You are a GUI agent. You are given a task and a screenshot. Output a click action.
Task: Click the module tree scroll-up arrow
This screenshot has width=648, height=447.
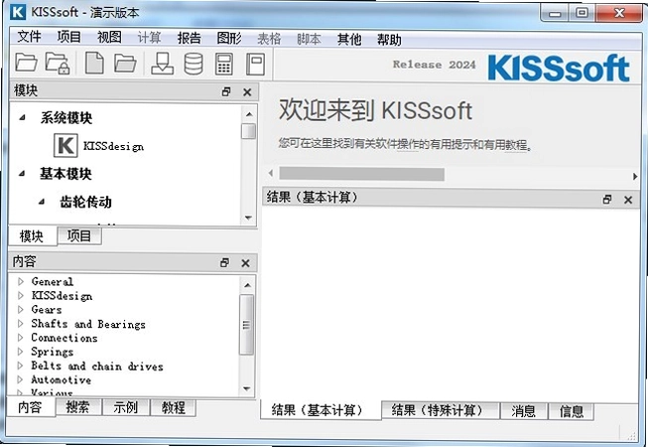coord(249,114)
